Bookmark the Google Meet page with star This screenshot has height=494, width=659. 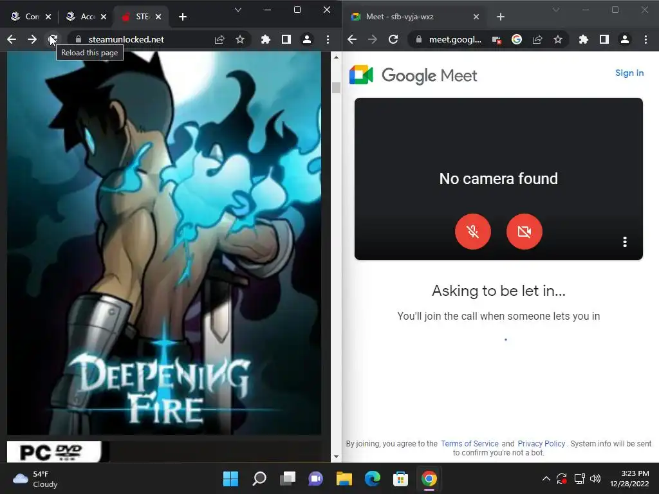[558, 39]
